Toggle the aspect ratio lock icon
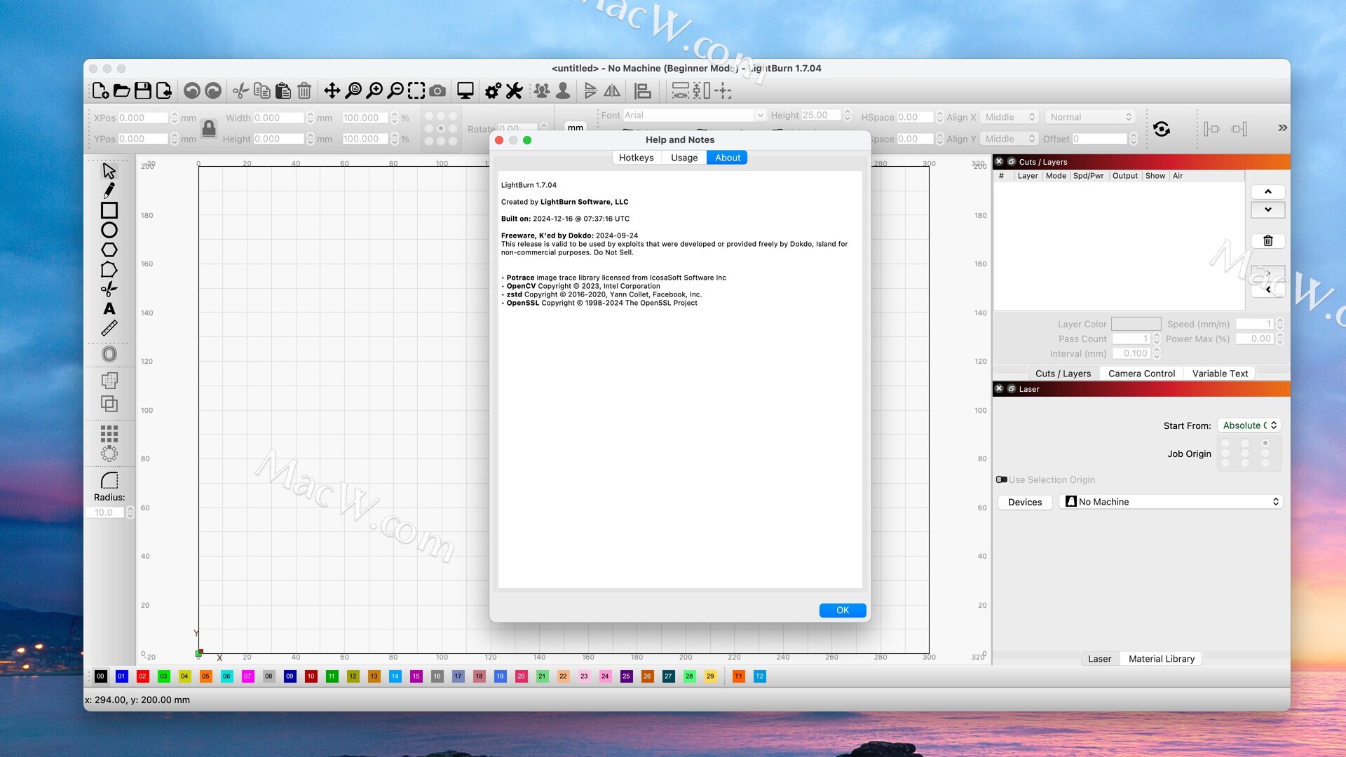This screenshot has height=757, width=1346. [x=208, y=128]
